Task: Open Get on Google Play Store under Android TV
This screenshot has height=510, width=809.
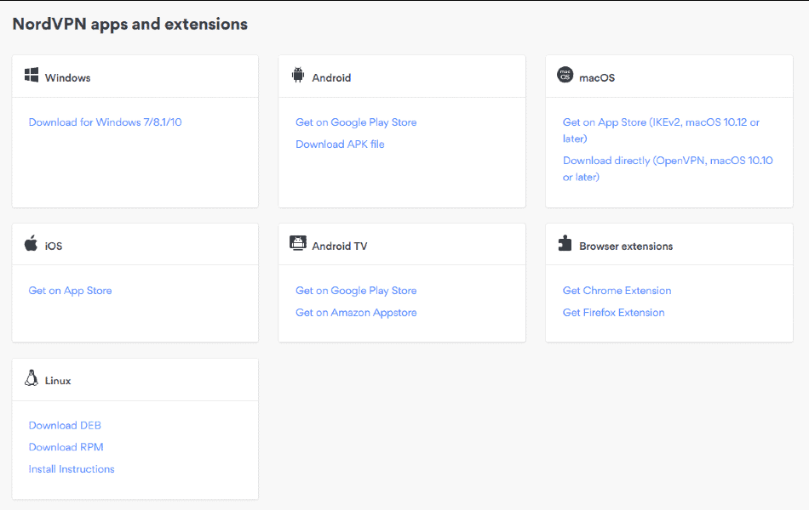Action: (x=356, y=291)
